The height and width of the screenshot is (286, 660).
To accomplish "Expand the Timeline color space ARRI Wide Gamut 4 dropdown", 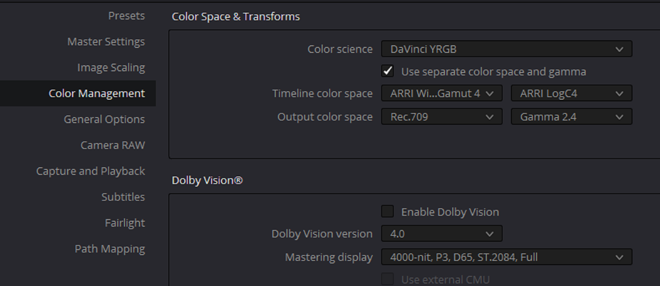I will [441, 94].
